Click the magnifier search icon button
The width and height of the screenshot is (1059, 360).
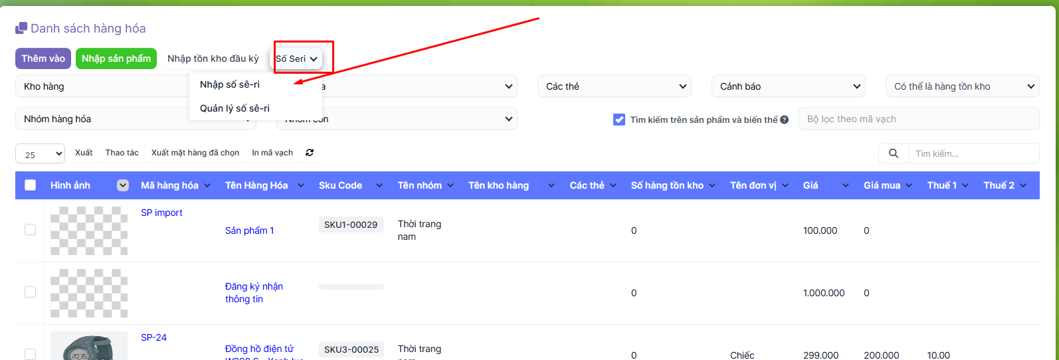(x=893, y=153)
